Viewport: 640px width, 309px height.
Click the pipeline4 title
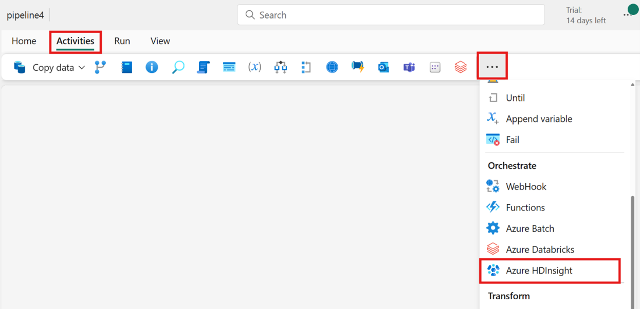pos(25,15)
